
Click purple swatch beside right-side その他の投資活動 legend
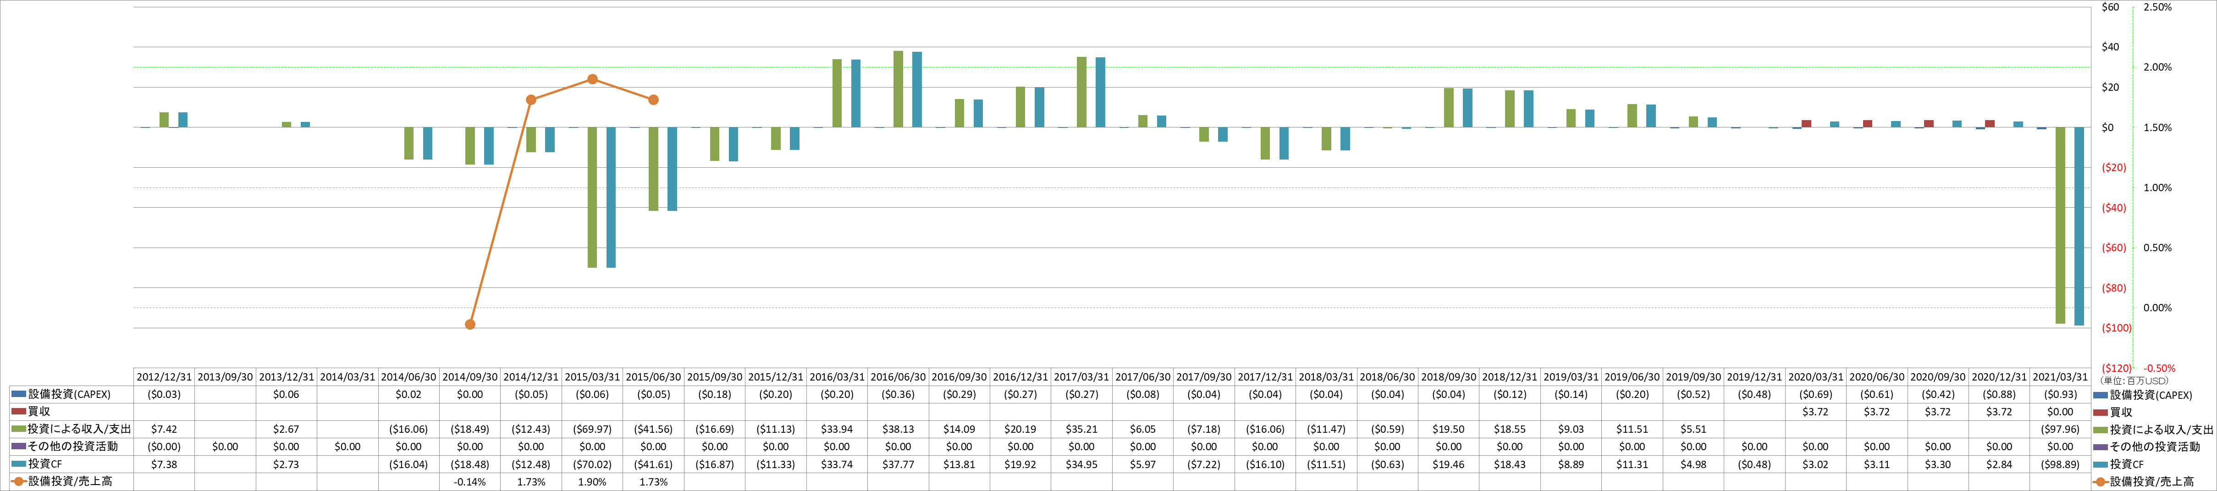pos(2101,447)
